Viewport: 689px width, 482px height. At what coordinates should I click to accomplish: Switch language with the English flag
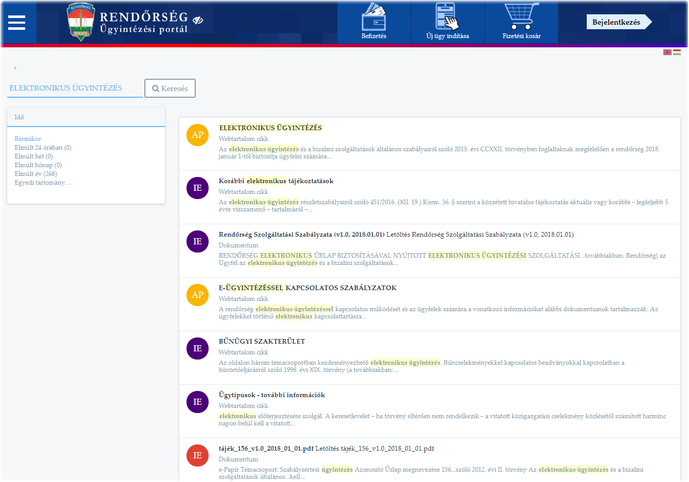click(x=667, y=52)
